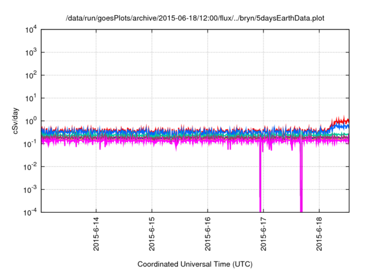The height and width of the screenshot is (270, 385).
Task: Click the 2015-6-16 date tick label
Action: tap(208, 234)
